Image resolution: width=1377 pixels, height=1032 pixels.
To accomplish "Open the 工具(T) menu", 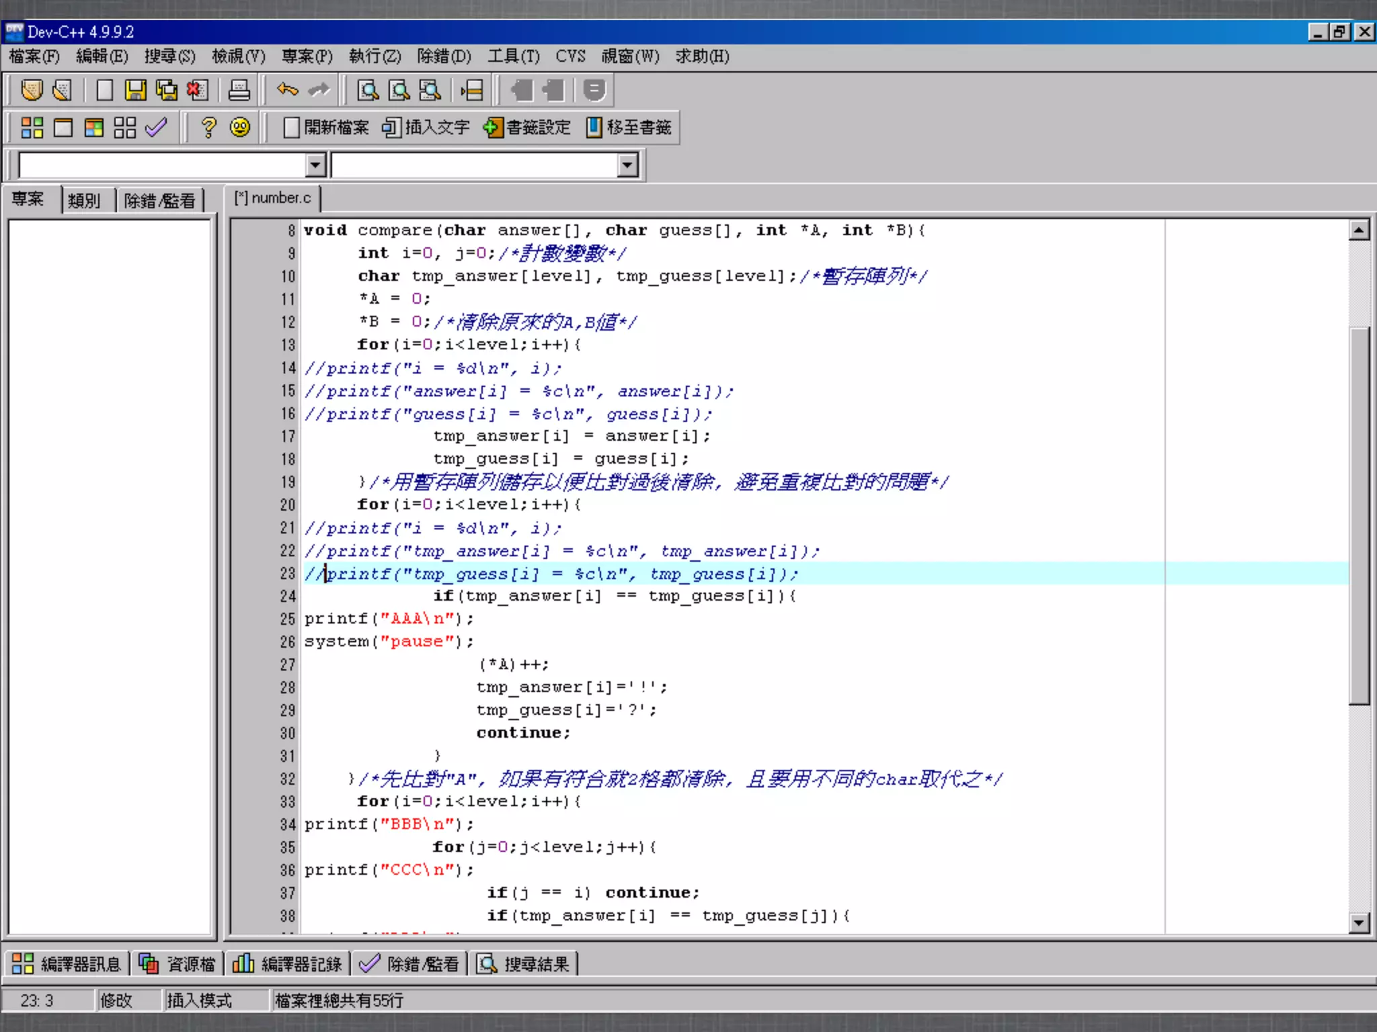I will (513, 56).
